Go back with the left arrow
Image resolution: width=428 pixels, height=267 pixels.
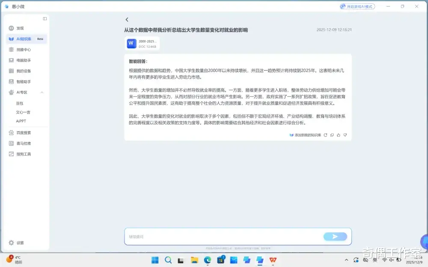127,20
